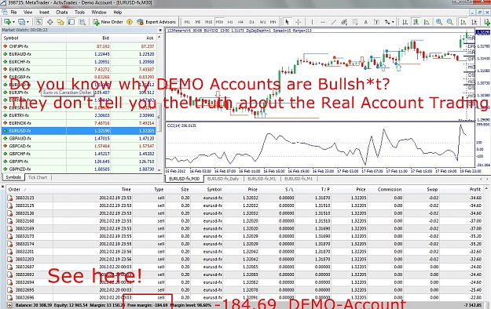Image resolution: width=491 pixels, height=309 pixels.
Task: Select the Horizontal Line tool
Action: click(323, 22)
